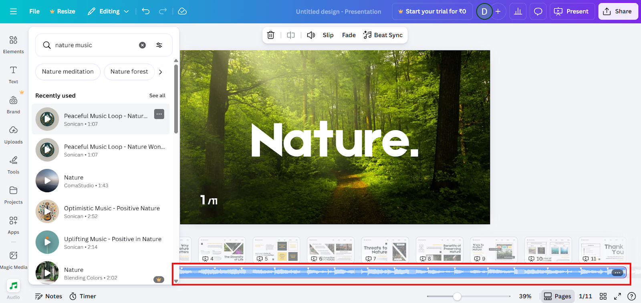The width and height of the screenshot is (641, 303).
Task: Open the analytics chart icon
Action: tap(518, 11)
